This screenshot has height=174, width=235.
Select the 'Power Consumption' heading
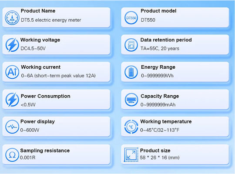pos(46,96)
